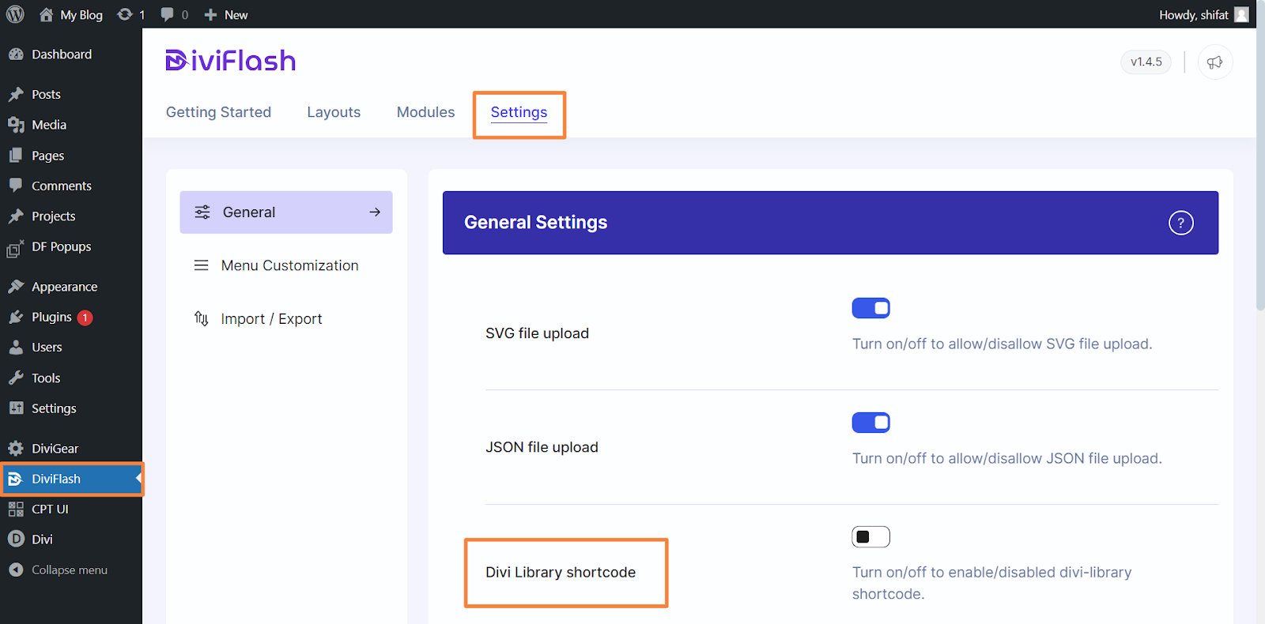This screenshot has width=1265, height=624.
Task: Click the help question mark icon
Action: 1181,223
